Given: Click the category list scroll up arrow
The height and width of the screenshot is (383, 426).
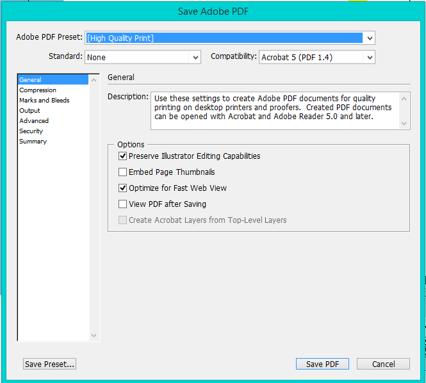Looking at the screenshot, I should [94, 80].
